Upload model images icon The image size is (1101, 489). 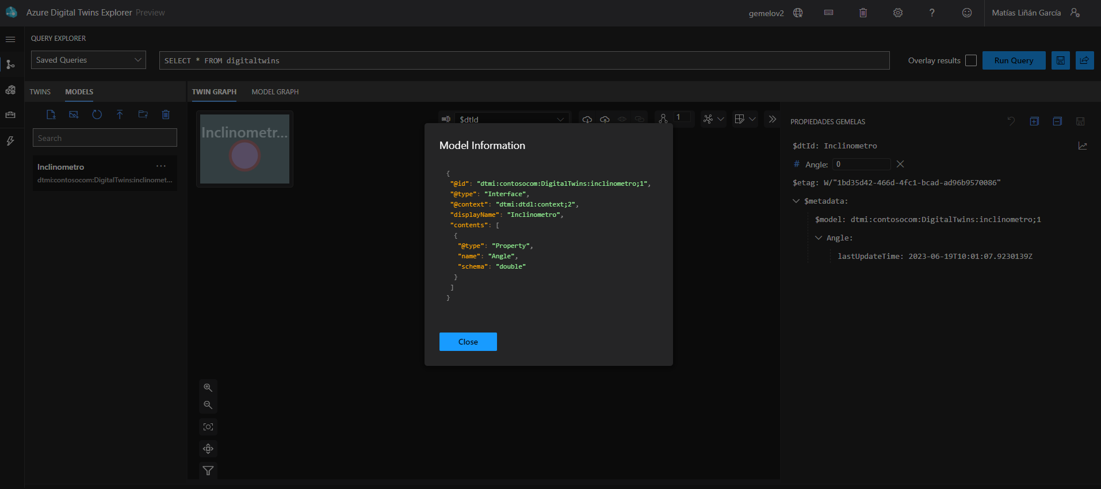click(74, 114)
